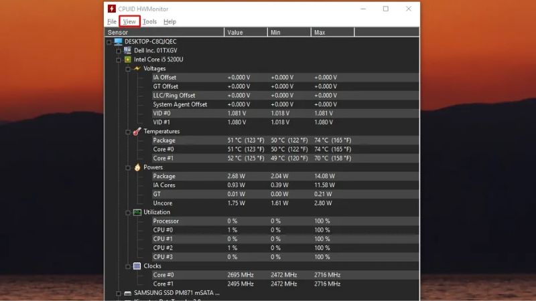The height and width of the screenshot is (301, 536).
Task: Click the Dell Inc. motherboard icon
Action: [x=127, y=51]
